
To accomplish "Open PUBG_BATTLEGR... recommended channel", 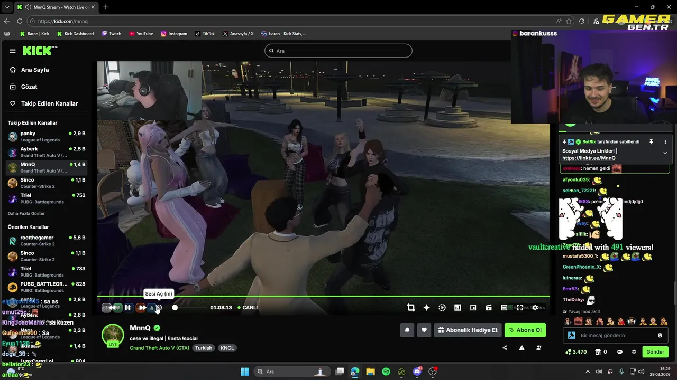I will click(47, 287).
